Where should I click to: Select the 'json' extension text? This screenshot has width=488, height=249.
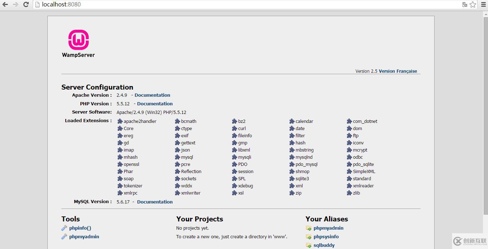coord(186,150)
